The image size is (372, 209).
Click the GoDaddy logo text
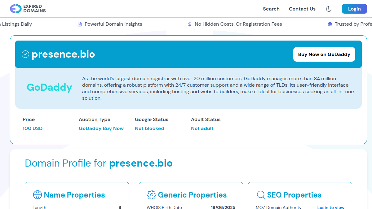coord(50,87)
